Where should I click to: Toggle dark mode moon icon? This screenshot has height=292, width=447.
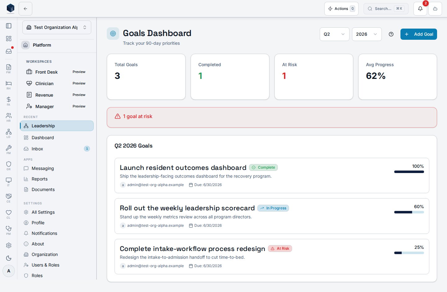[x=9, y=258]
